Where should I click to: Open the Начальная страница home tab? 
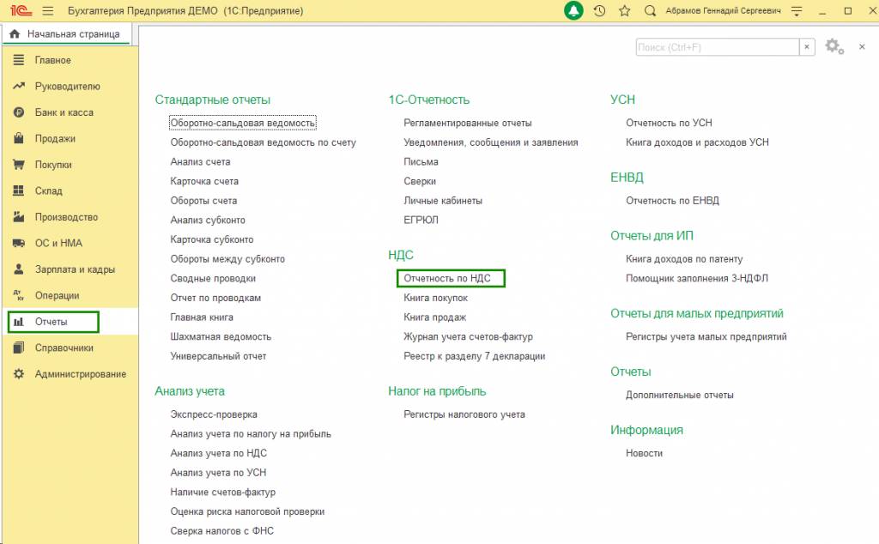pyautogui.click(x=66, y=33)
